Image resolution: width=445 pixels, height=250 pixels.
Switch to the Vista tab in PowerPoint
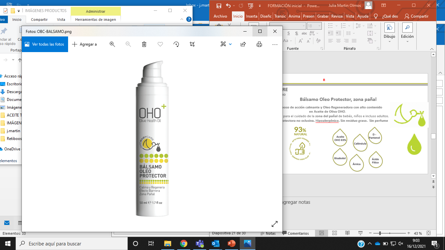click(350, 16)
